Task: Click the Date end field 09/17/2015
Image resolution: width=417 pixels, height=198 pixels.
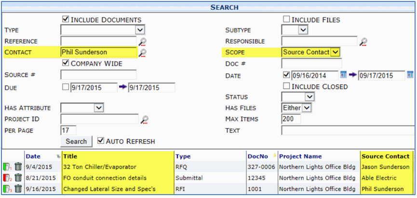Action: coord(382,76)
